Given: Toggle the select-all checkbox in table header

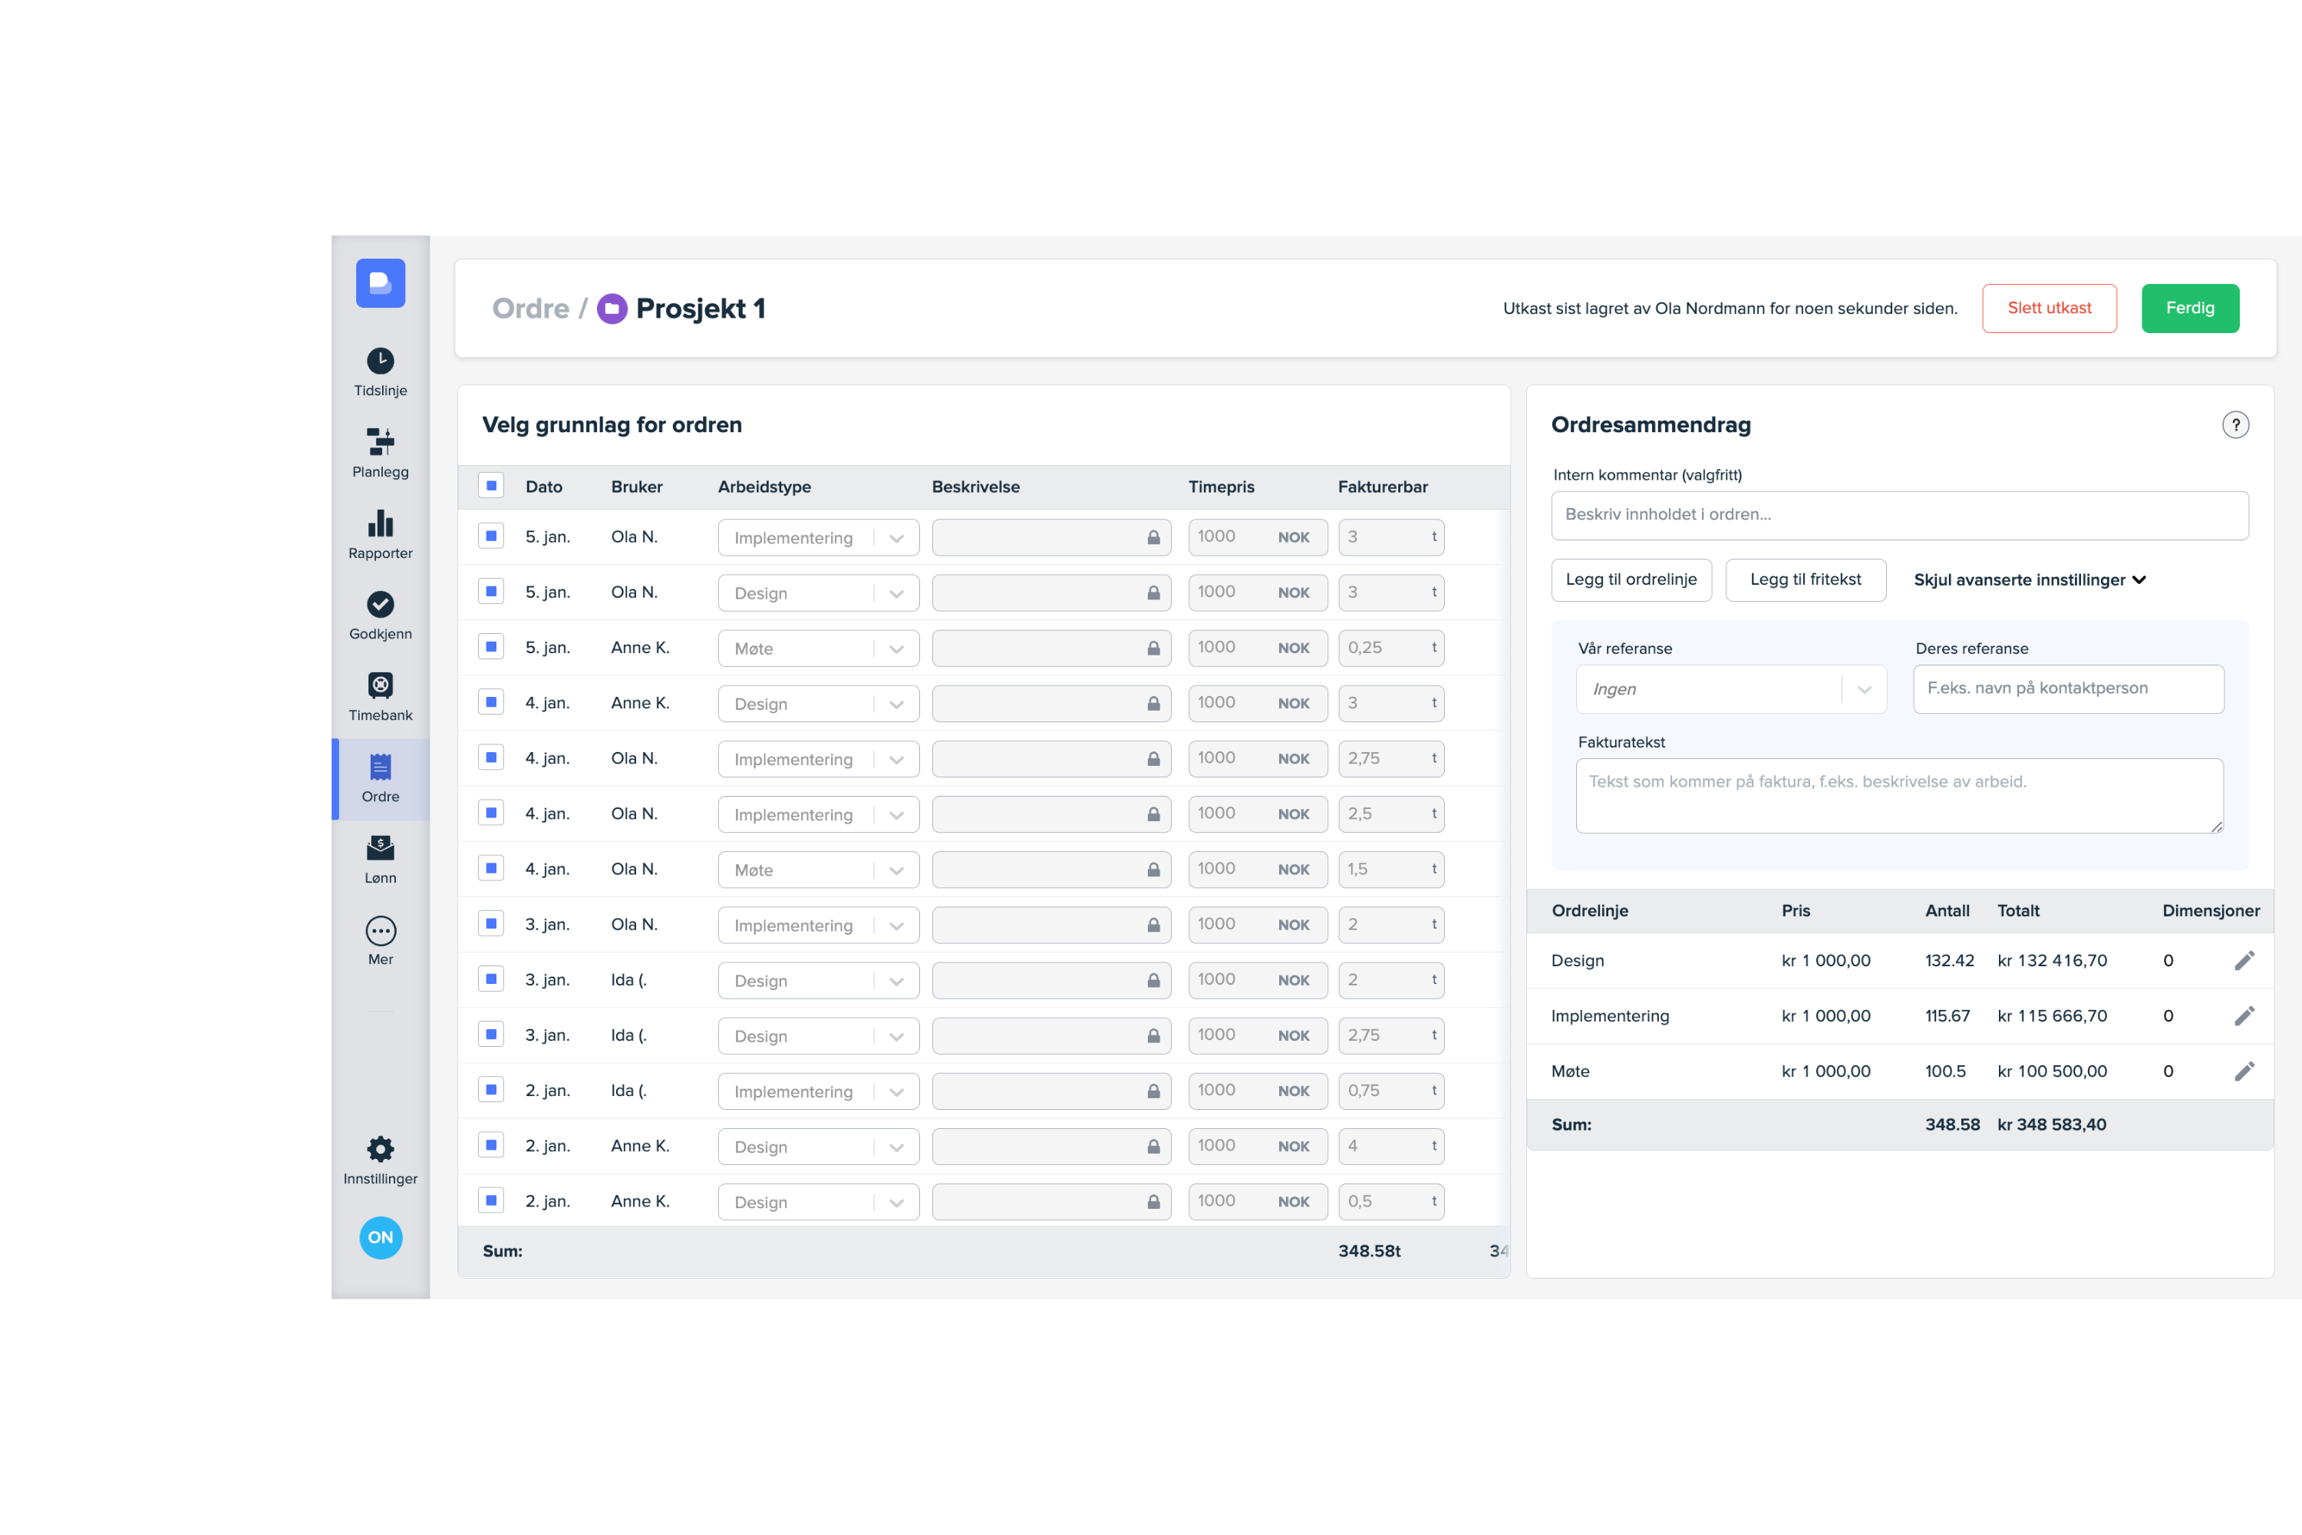Looking at the screenshot, I should click(491, 486).
